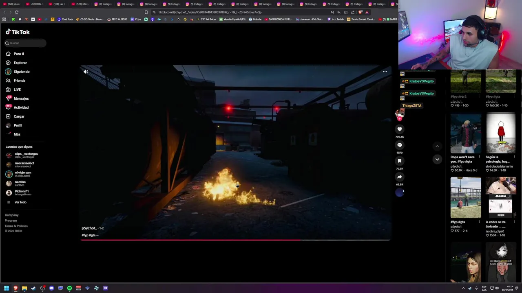The image size is (522, 293).
Task: Open Wordle Español bookmark
Action: coord(233,19)
